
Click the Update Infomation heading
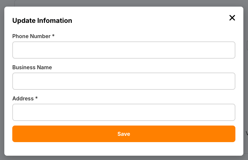(x=42, y=21)
